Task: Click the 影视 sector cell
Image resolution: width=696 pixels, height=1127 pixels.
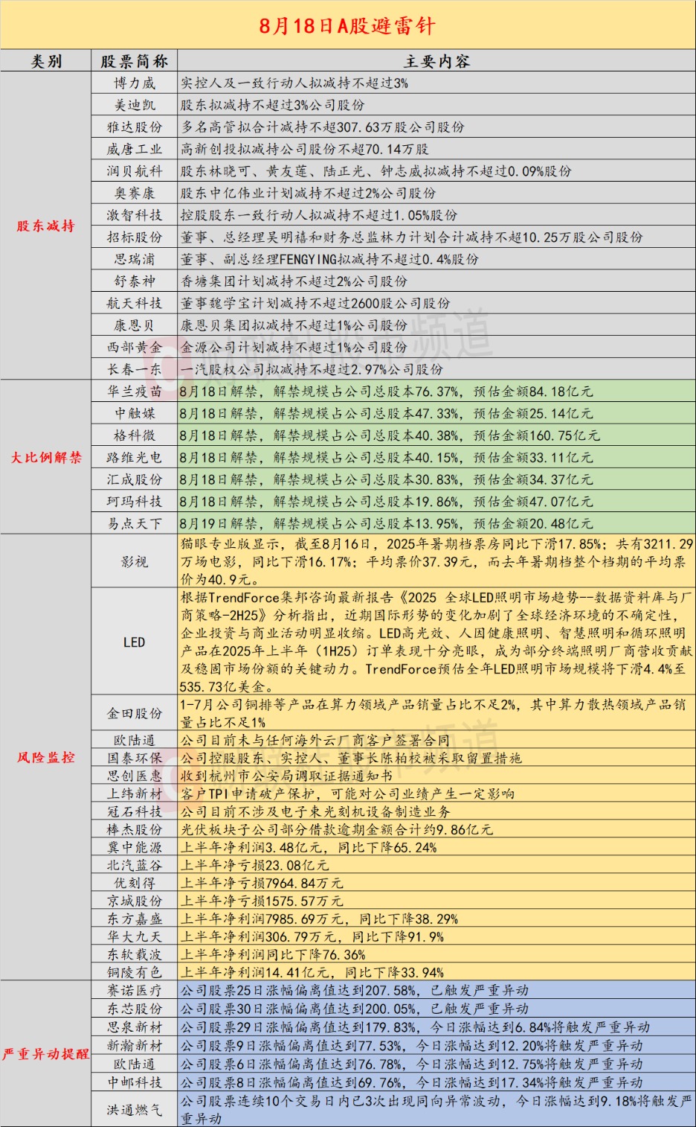Action: pos(135,561)
